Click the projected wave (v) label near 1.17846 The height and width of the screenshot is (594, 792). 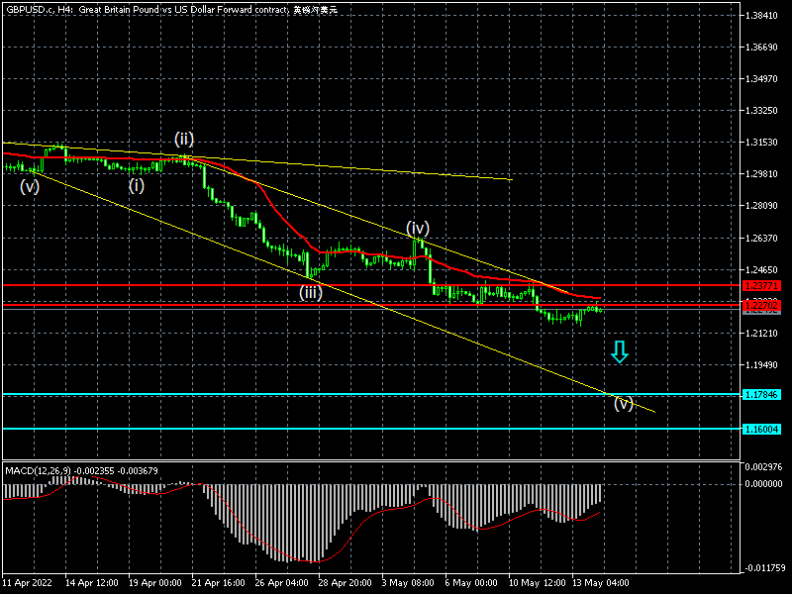[x=623, y=404]
